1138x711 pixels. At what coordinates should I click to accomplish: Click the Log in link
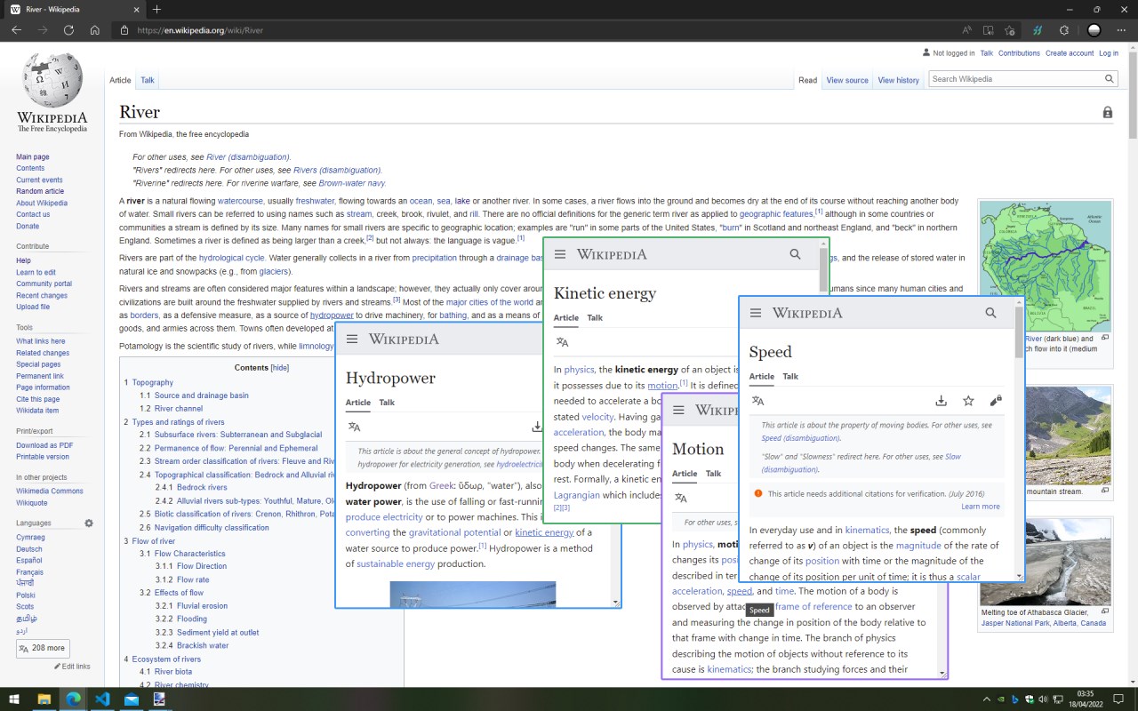1109,53
